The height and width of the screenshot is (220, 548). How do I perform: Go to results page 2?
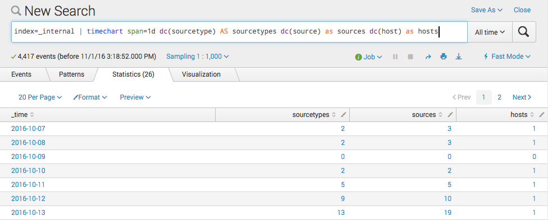[x=499, y=97]
